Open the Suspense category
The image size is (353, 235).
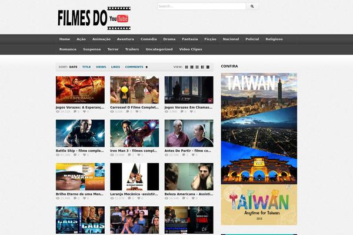point(92,49)
